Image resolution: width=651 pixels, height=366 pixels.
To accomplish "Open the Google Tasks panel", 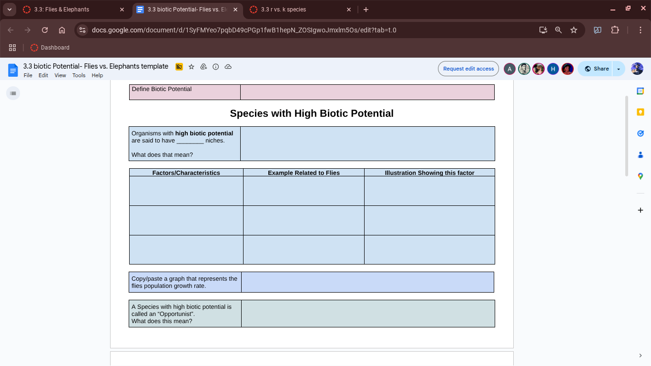I will click(641, 133).
